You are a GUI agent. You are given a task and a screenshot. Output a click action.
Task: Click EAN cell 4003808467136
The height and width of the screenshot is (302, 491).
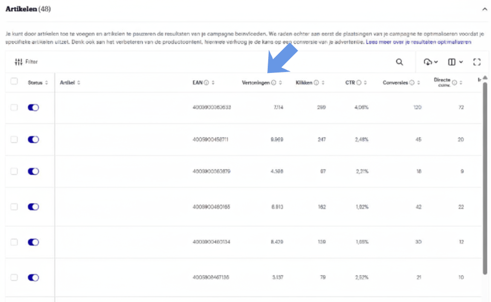[211, 277]
